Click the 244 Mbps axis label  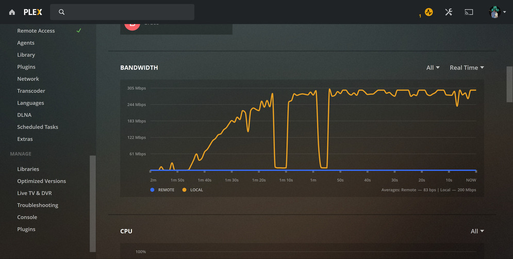pos(137,105)
